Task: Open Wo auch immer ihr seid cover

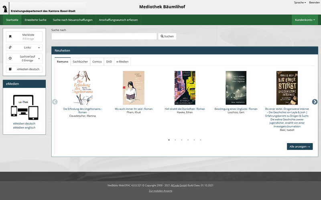Action: click(134, 88)
